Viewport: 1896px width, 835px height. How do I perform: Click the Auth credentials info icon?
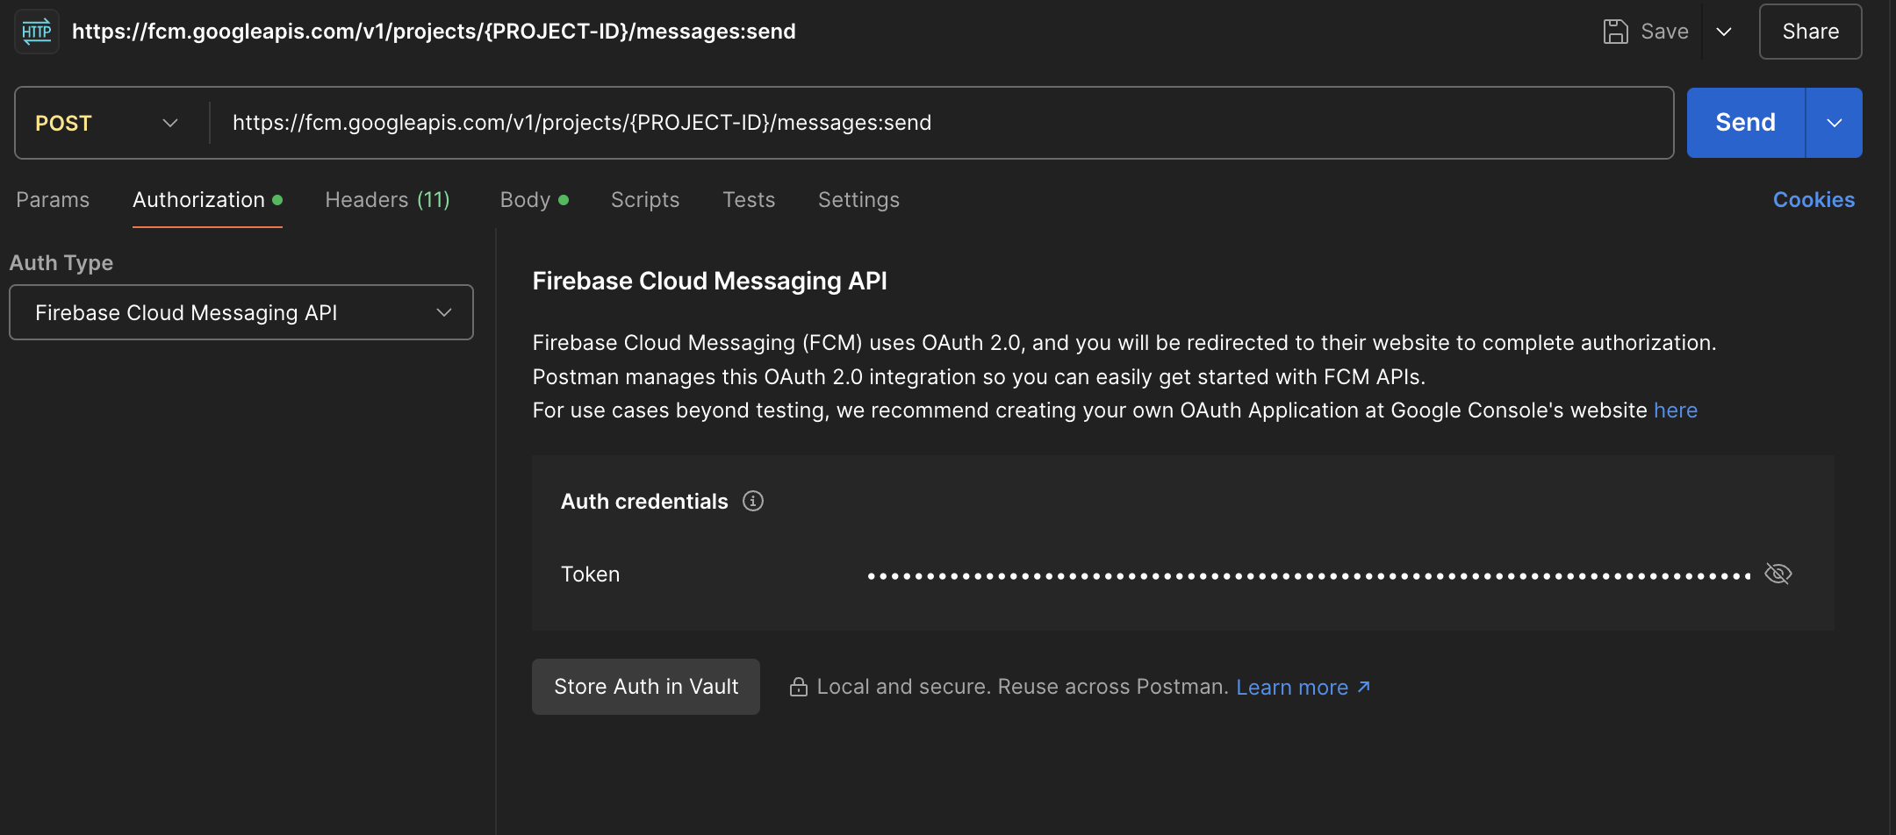(x=753, y=501)
